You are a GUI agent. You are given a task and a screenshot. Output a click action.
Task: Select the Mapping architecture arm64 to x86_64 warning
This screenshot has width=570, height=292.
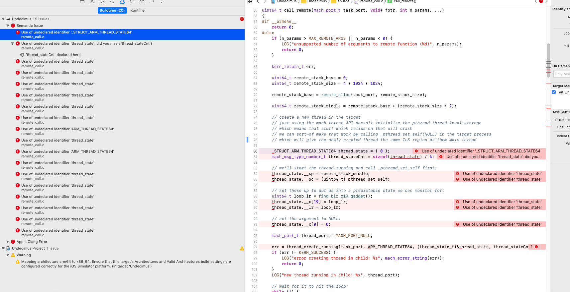tap(126, 264)
